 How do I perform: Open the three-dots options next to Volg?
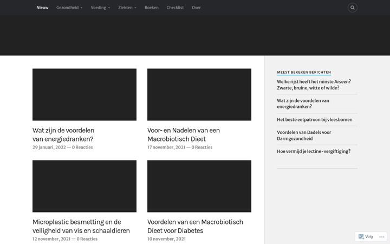click(382, 237)
